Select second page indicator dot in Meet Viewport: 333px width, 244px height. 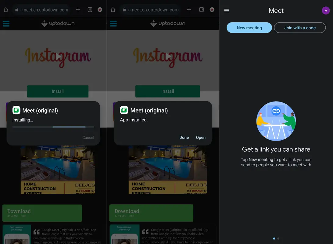pyautogui.click(x=278, y=239)
